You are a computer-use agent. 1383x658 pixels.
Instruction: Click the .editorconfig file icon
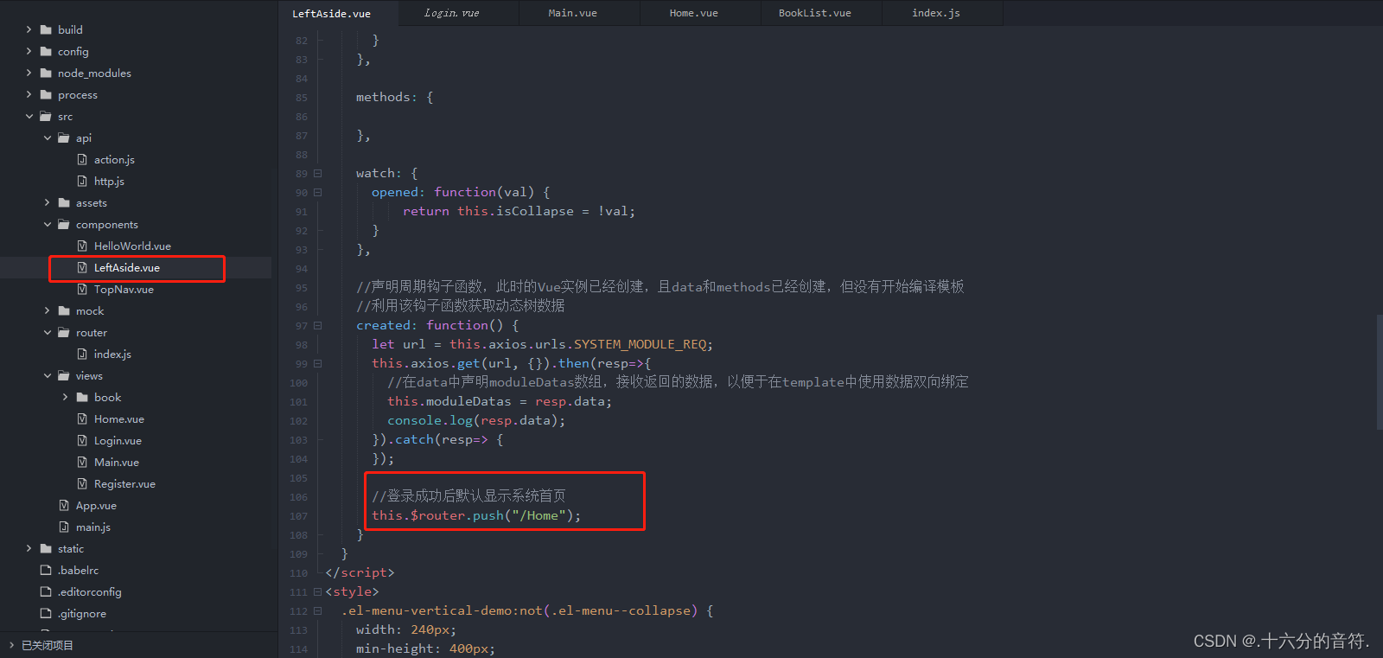[46, 591]
